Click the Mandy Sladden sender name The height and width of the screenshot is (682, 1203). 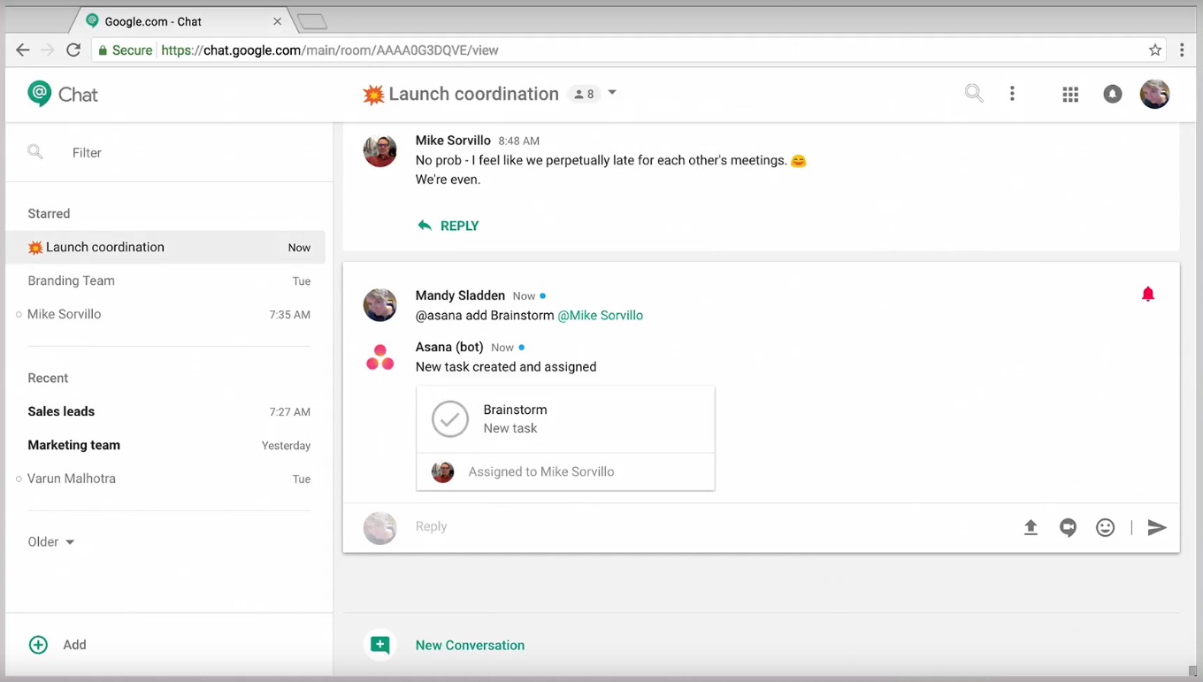point(460,295)
